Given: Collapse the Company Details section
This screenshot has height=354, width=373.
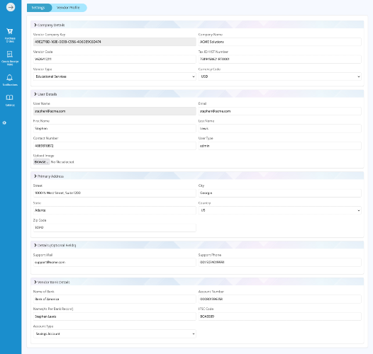Looking at the screenshot, I should 197,25.
